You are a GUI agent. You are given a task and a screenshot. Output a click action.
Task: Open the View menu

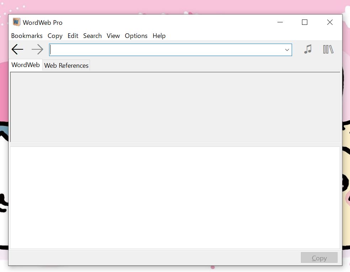click(x=113, y=36)
